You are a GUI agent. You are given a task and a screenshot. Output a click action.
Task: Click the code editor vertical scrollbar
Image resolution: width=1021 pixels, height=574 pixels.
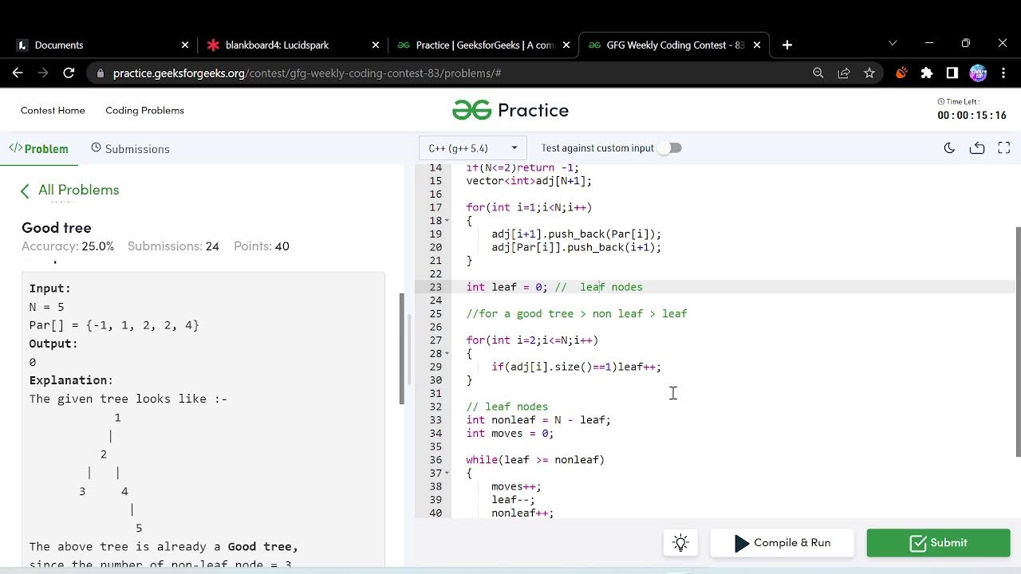click(x=1018, y=341)
